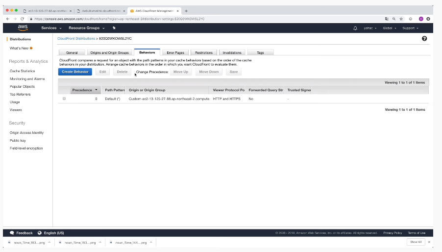The height and width of the screenshot is (252, 442).
Task: Open Usage report in sidebar
Action: click(x=15, y=102)
